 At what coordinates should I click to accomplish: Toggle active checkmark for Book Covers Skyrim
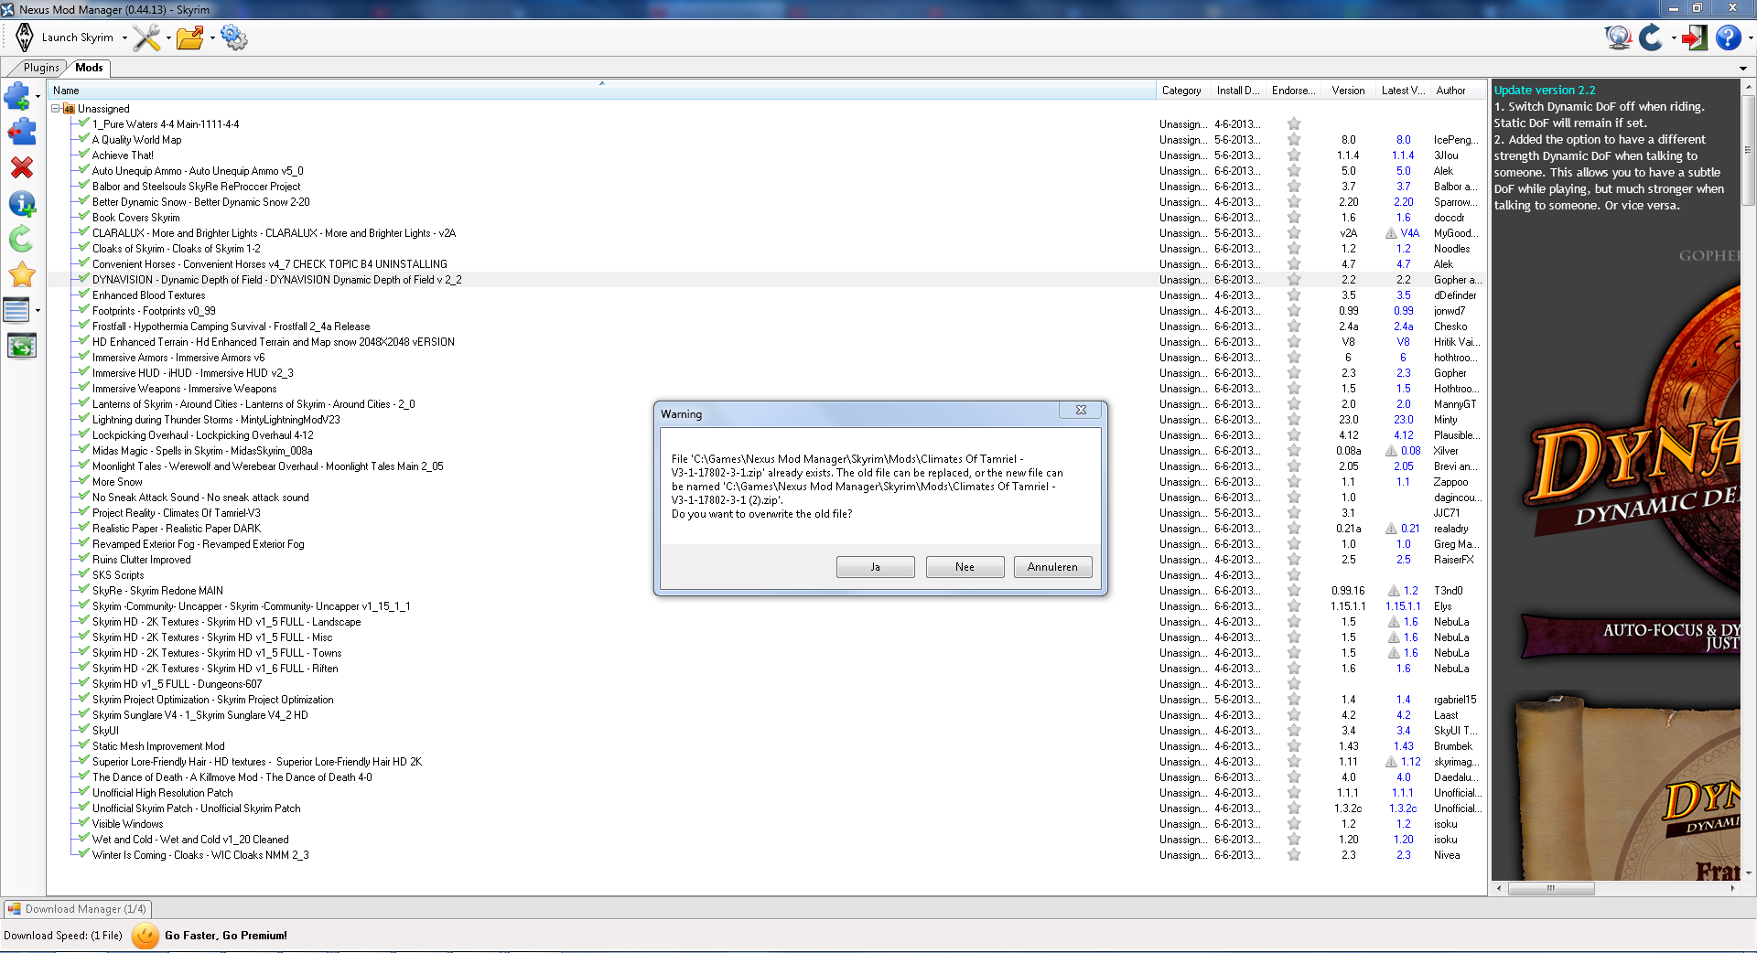pyautogui.click(x=84, y=217)
